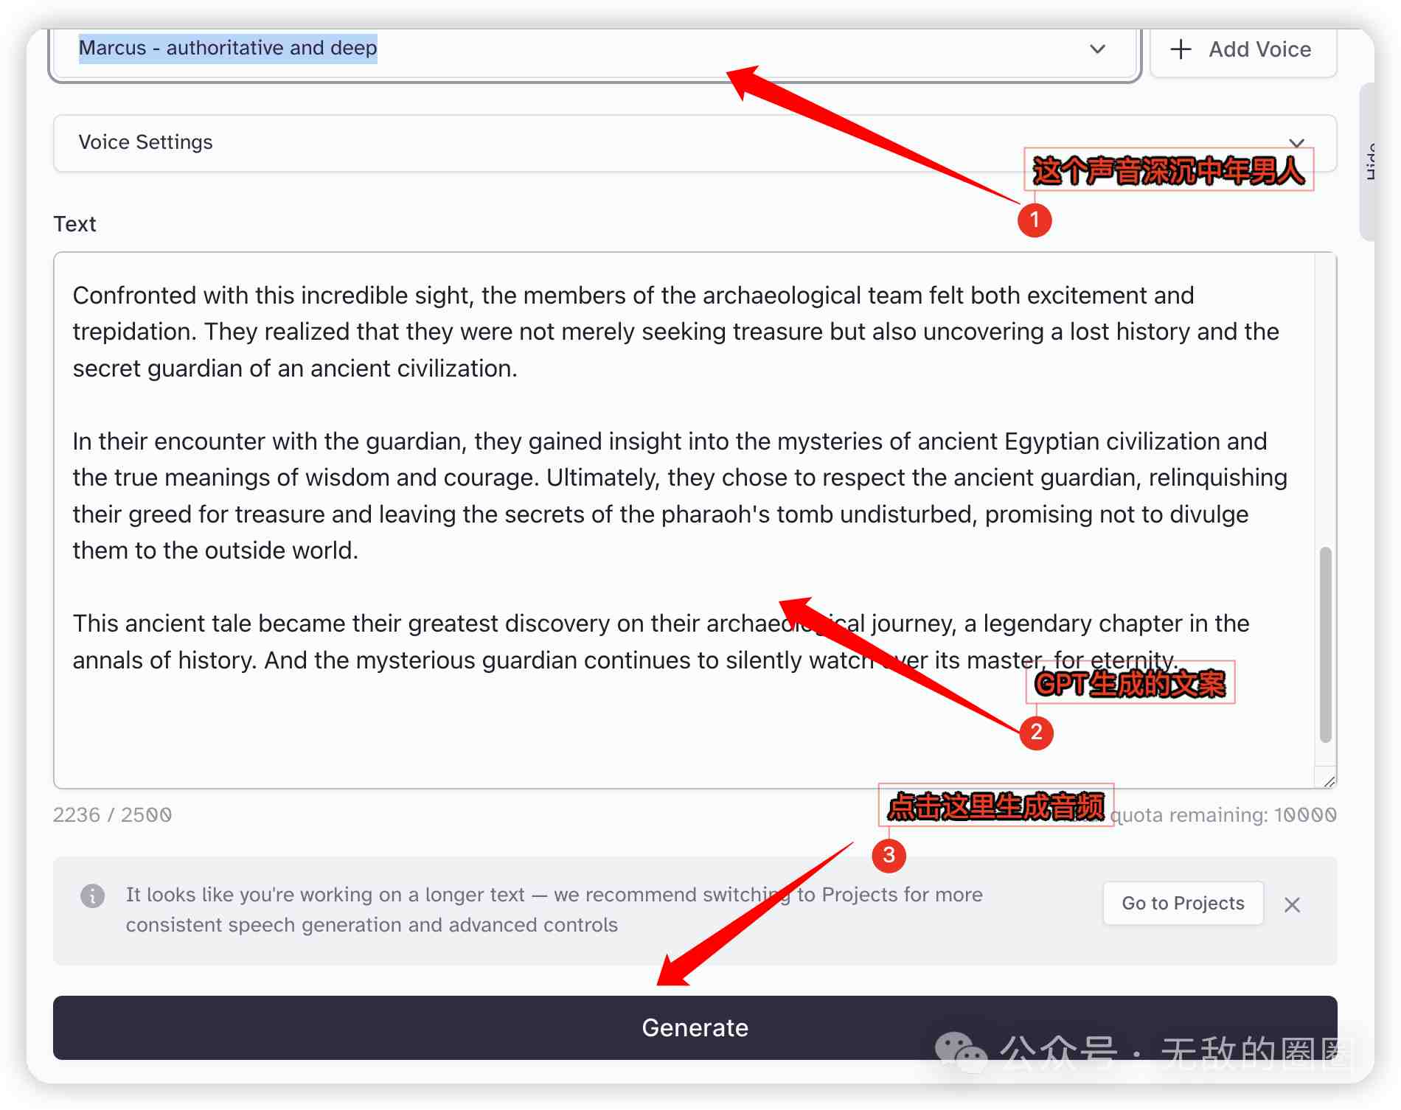Screen dimensions: 1401x1110
Task: Click the red circle marker numbered 2
Action: (x=1036, y=732)
